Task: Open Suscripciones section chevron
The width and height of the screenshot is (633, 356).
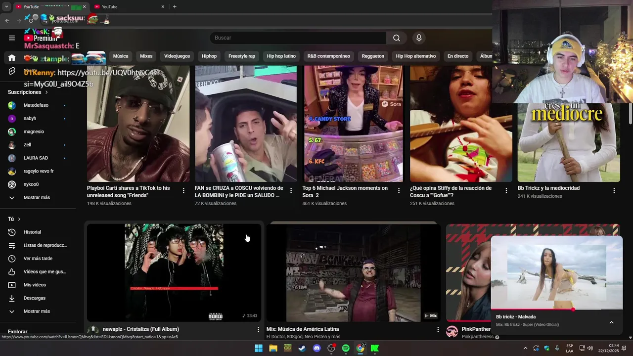Action: tap(46, 92)
